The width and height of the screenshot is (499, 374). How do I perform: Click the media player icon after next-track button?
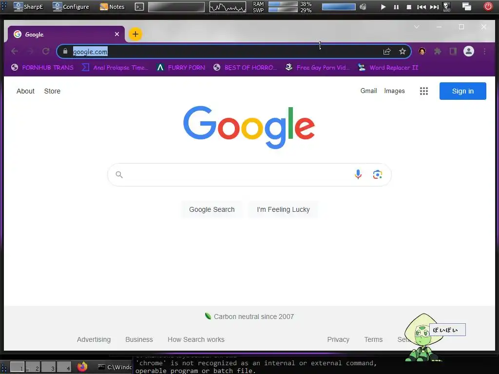tap(447, 7)
